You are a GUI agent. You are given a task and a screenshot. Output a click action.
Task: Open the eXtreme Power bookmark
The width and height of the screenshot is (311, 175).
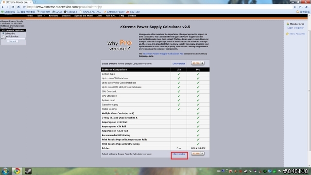(114, 12)
